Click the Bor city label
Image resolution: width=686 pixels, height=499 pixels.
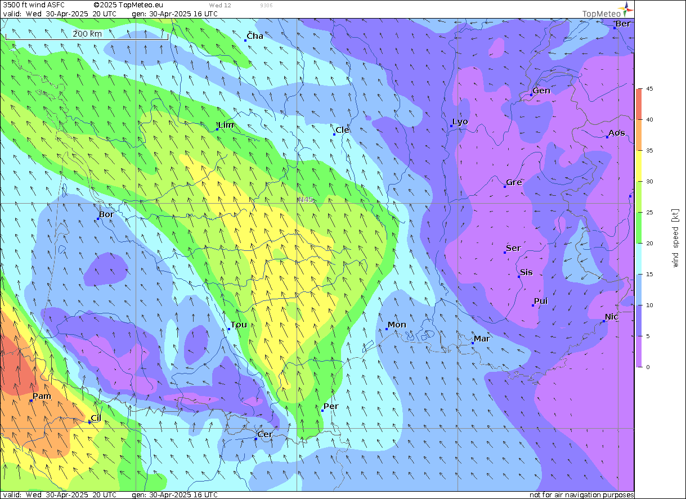[x=106, y=214]
